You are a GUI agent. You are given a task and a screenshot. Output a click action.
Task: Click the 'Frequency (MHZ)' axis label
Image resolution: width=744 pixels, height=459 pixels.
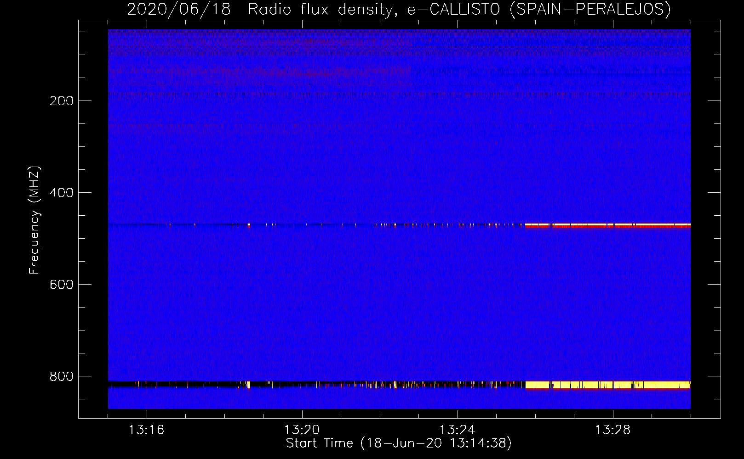click(x=34, y=220)
